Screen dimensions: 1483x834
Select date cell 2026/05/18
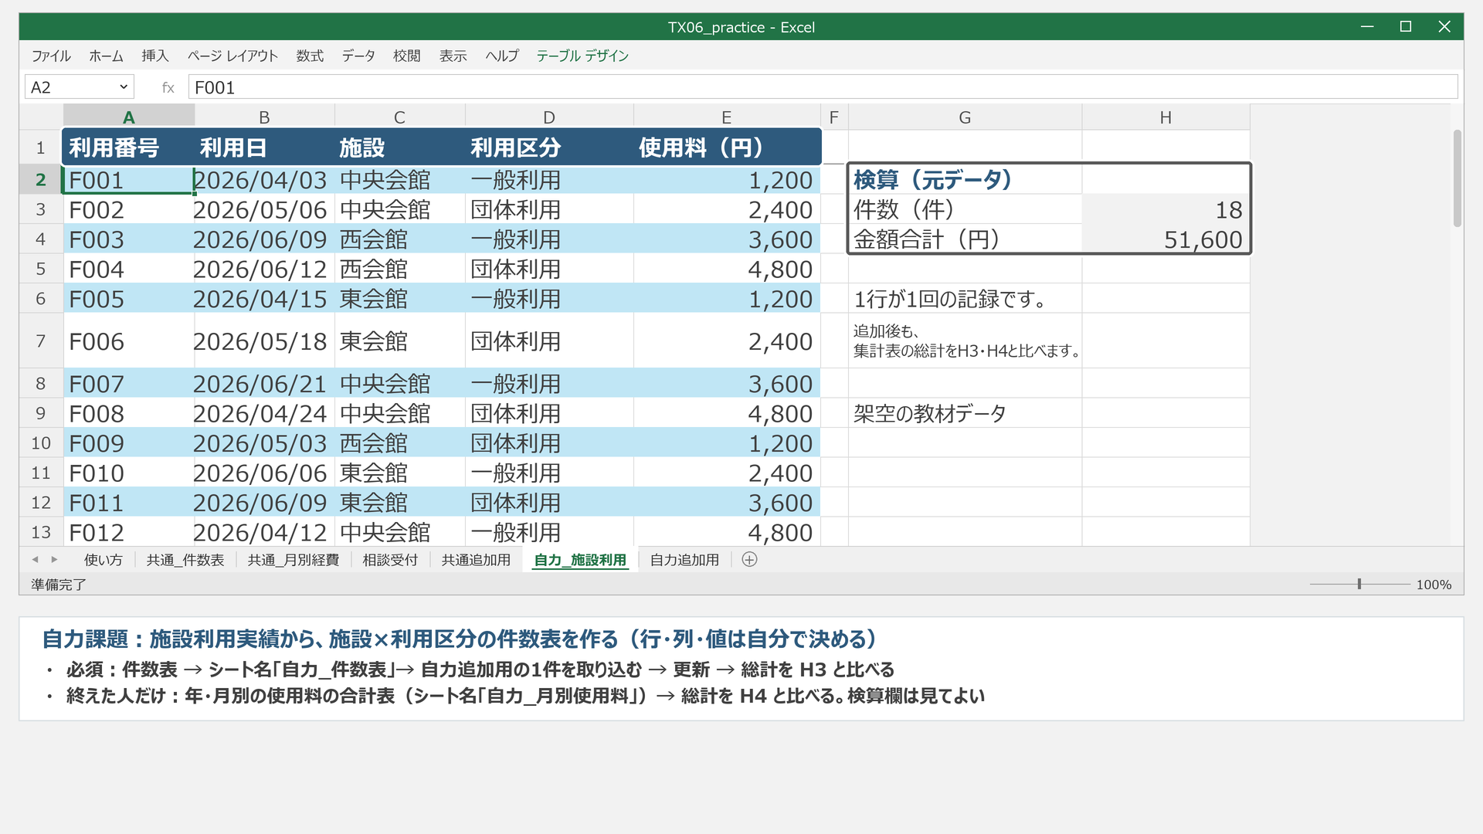[264, 341]
